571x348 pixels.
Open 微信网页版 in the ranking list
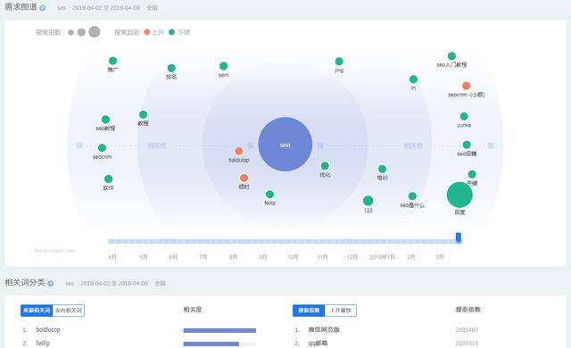pyautogui.click(x=324, y=330)
